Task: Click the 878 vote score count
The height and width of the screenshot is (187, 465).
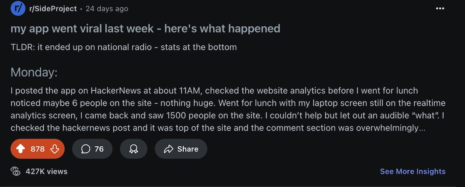Action: pos(38,149)
